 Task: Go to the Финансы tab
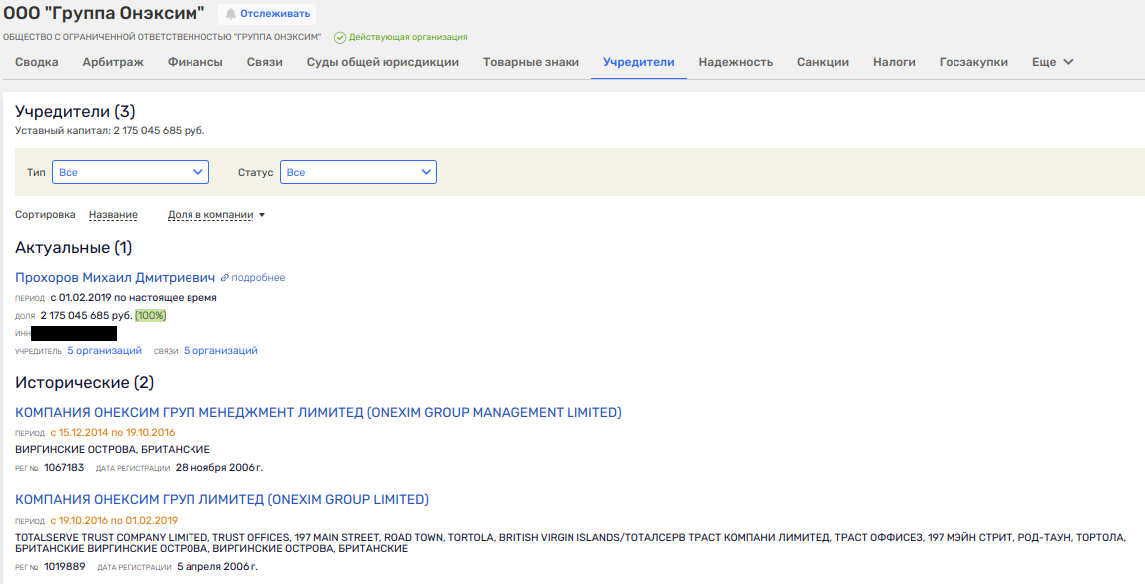tap(194, 62)
